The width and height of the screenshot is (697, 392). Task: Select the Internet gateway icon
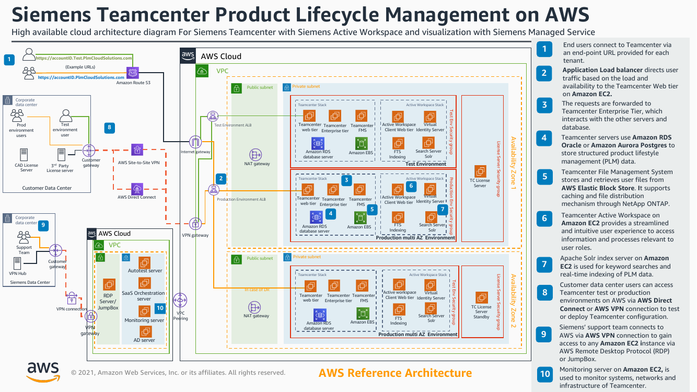195,142
